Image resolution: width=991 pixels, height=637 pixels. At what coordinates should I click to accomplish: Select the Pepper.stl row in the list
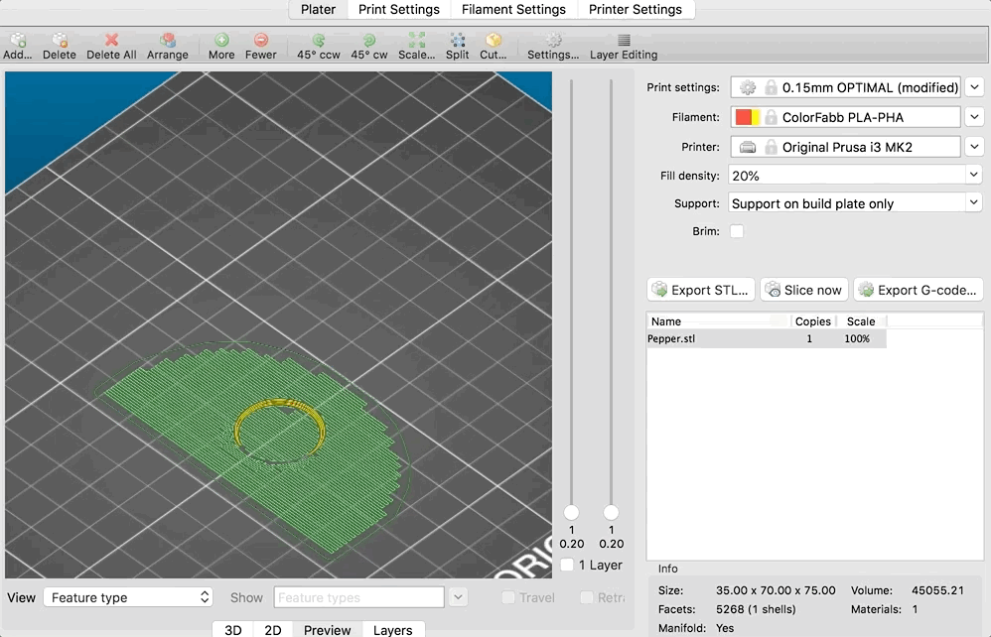[766, 338]
